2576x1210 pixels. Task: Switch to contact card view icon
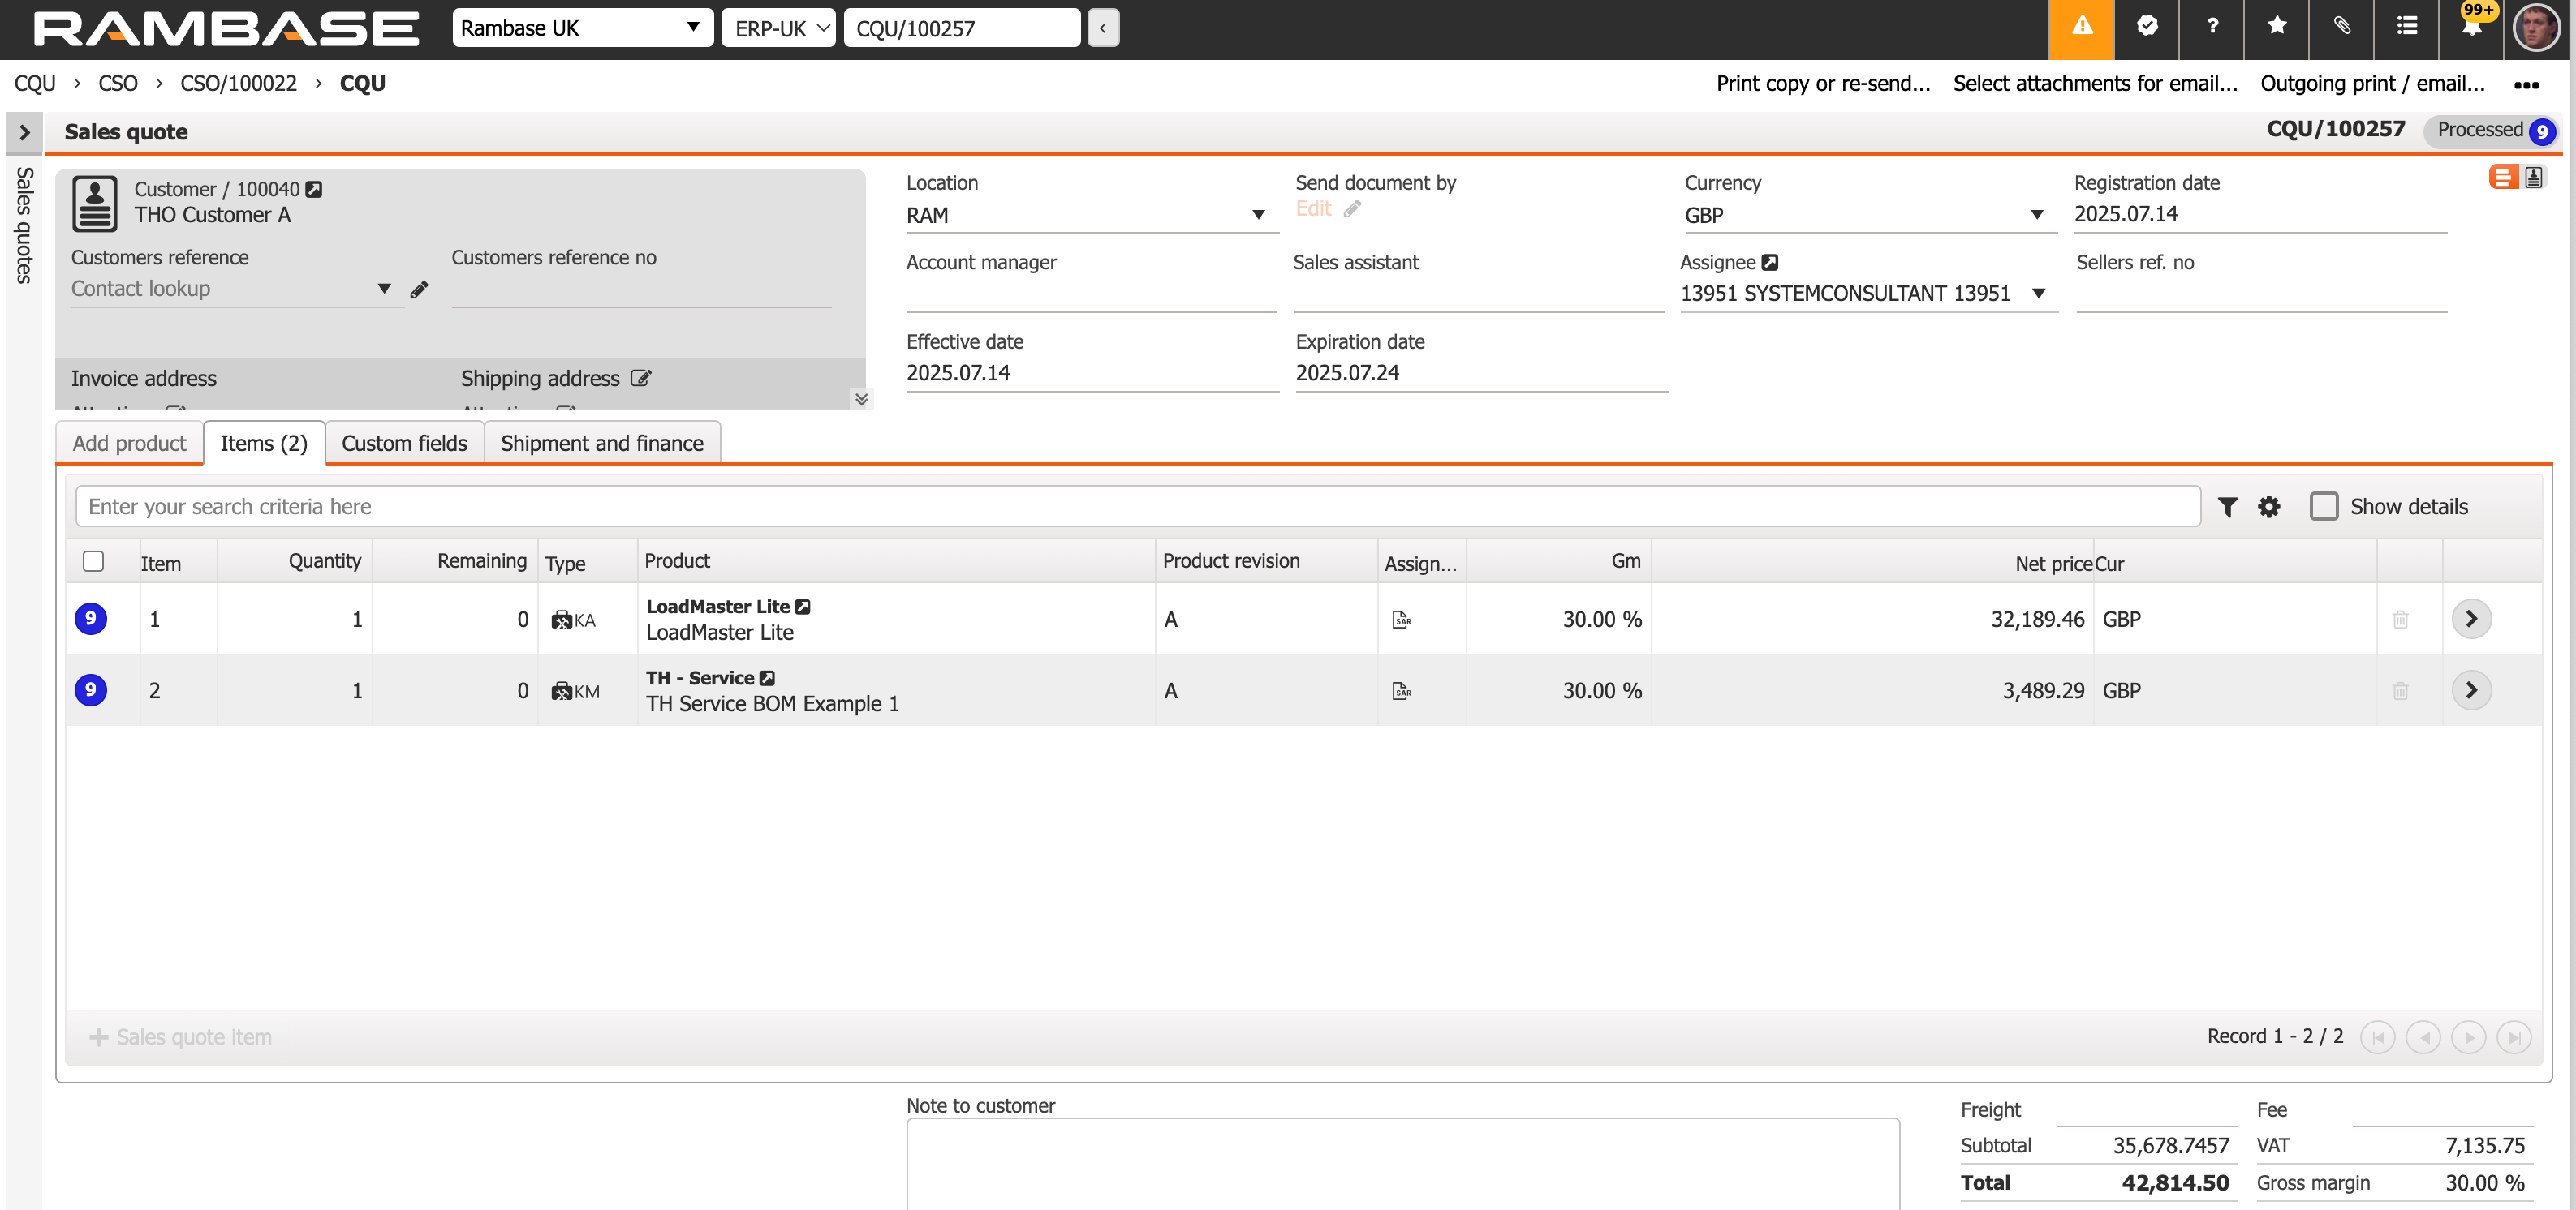coord(2533,178)
